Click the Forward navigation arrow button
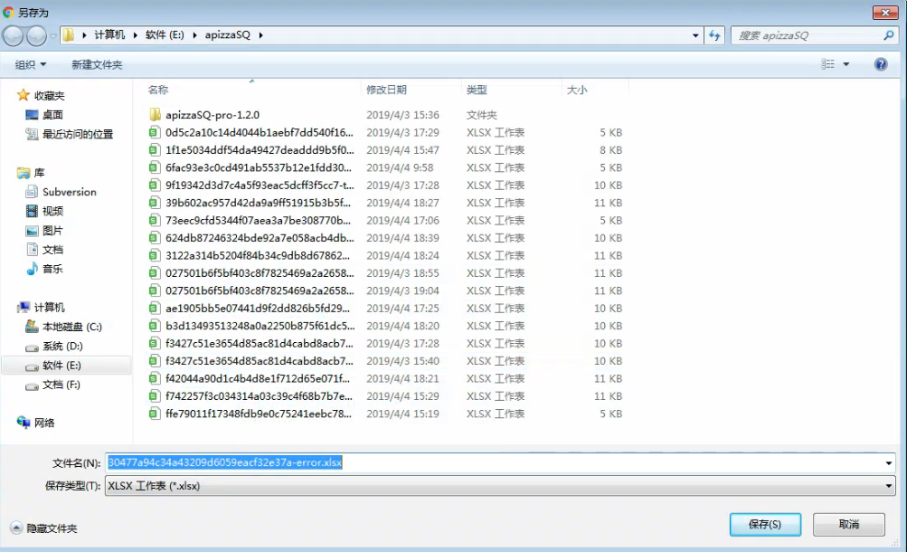Viewport: 907px width, 552px height. 36,36
